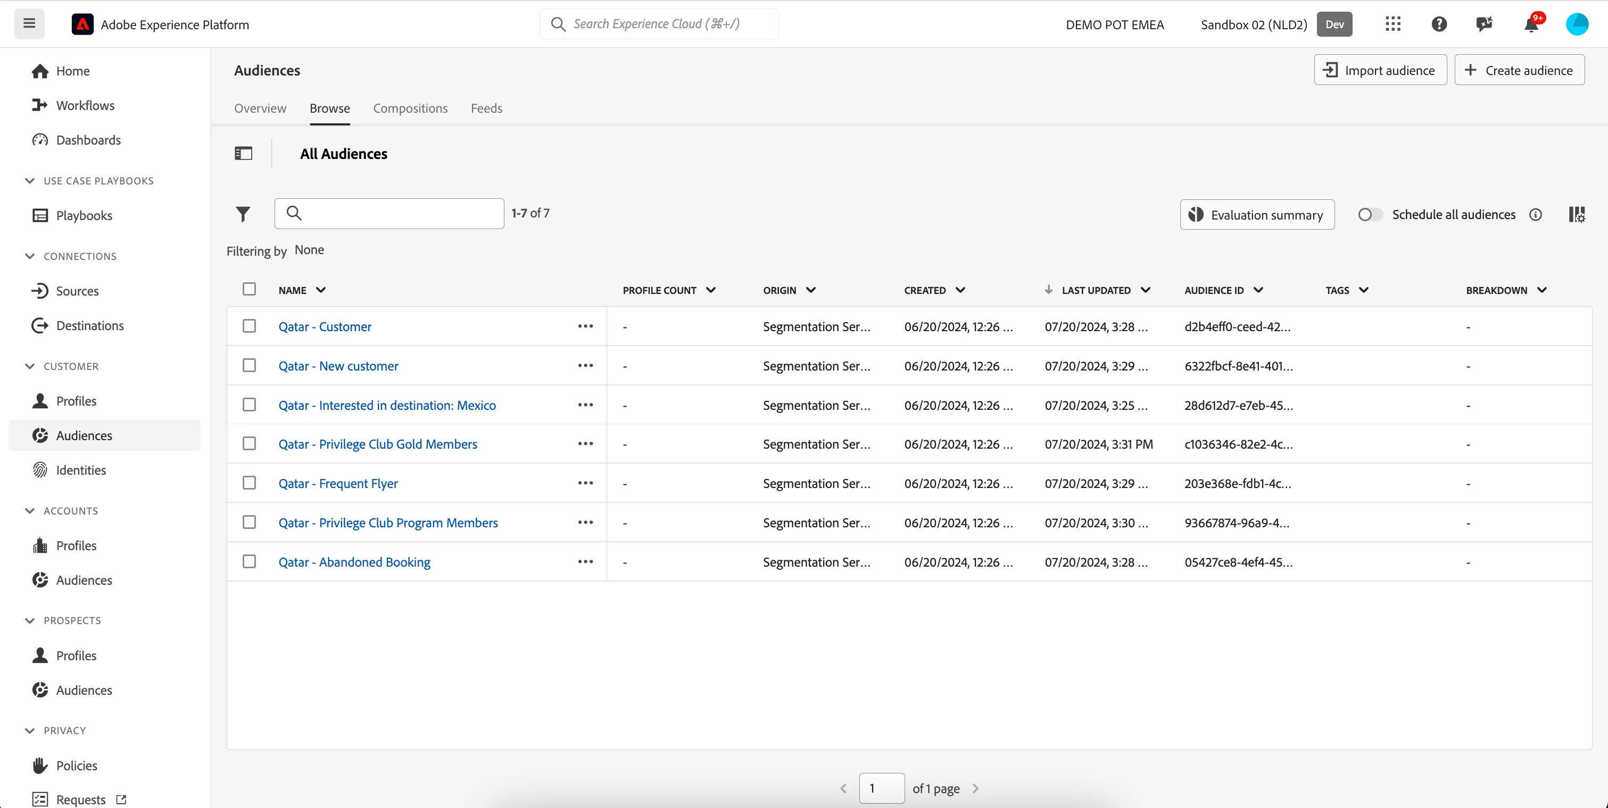Open the column settings icon
The height and width of the screenshot is (808, 1608).
[x=1577, y=214]
